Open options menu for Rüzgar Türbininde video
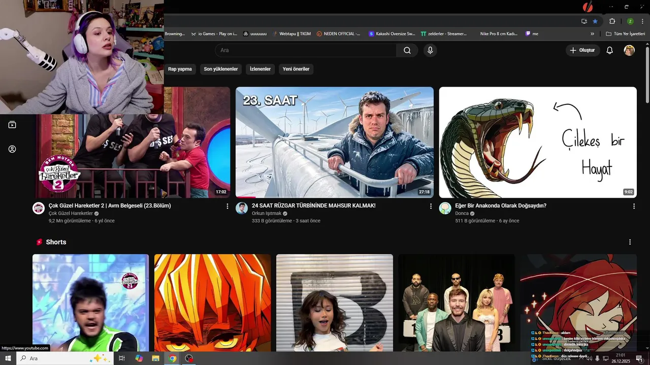This screenshot has width=650, height=365. point(431,206)
